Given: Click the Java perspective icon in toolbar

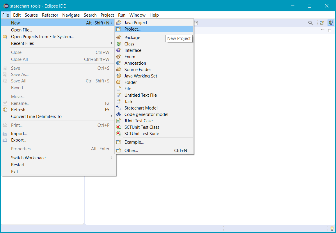Looking at the screenshot, I should point(331,23).
